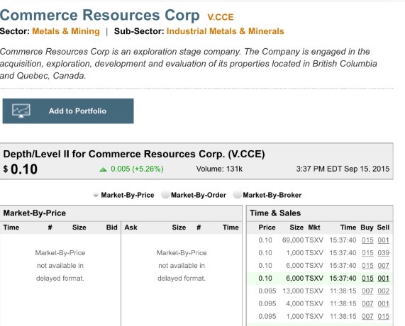Click the Bid column header
The image size is (405, 326).
tap(112, 227)
